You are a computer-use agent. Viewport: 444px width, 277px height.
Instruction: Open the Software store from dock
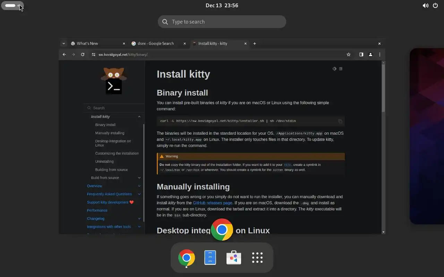pos(234,258)
